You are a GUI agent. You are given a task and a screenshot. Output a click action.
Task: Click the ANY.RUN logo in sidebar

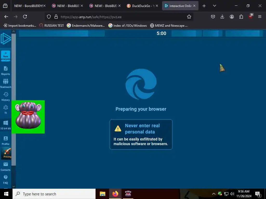click(x=6, y=39)
